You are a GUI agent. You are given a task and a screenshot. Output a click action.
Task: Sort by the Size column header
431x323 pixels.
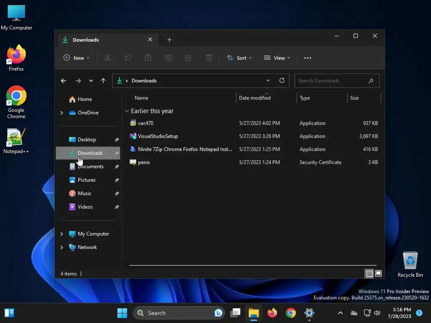tap(354, 98)
